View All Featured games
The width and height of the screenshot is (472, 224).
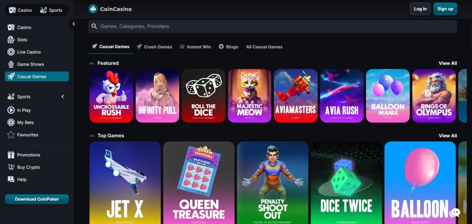coord(448,63)
